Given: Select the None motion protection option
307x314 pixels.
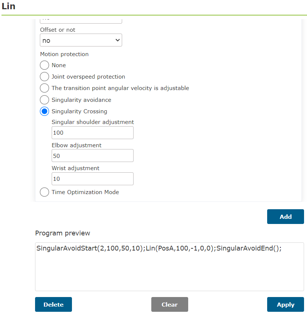Looking at the screenshot, I should (x=44, y=65).
